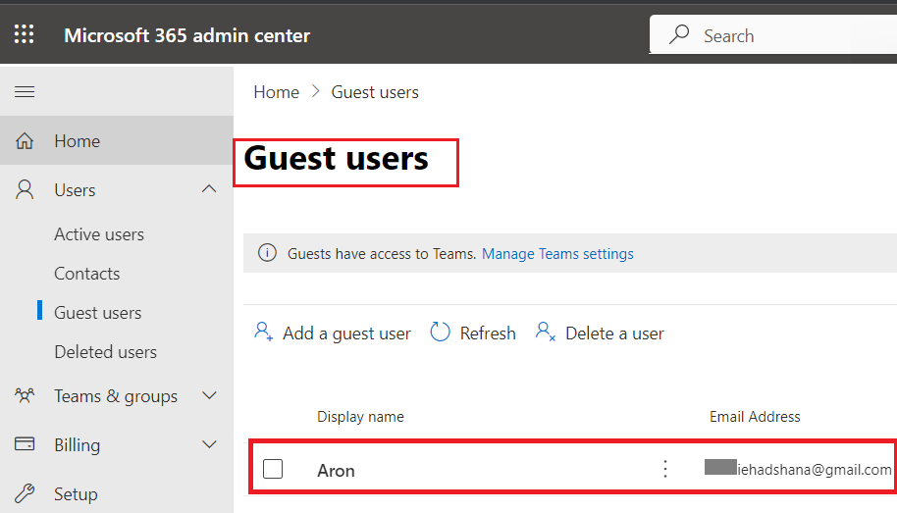Check the checkbox for Aron
Image resolution: width=897 pixels, height=513 pixels.
273,469
